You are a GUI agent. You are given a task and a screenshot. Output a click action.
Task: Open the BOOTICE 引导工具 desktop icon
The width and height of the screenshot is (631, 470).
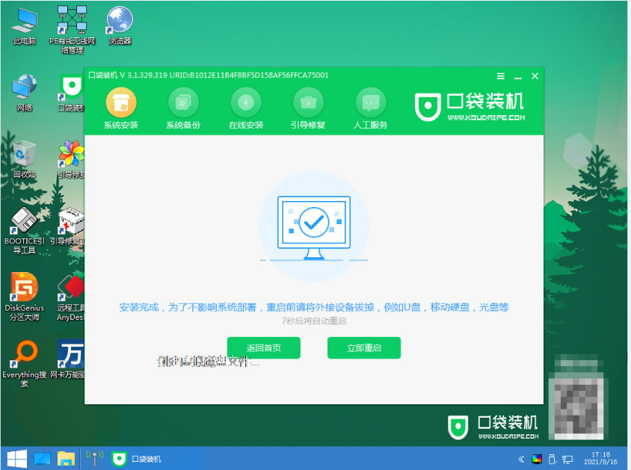click(x=22, y=224)
